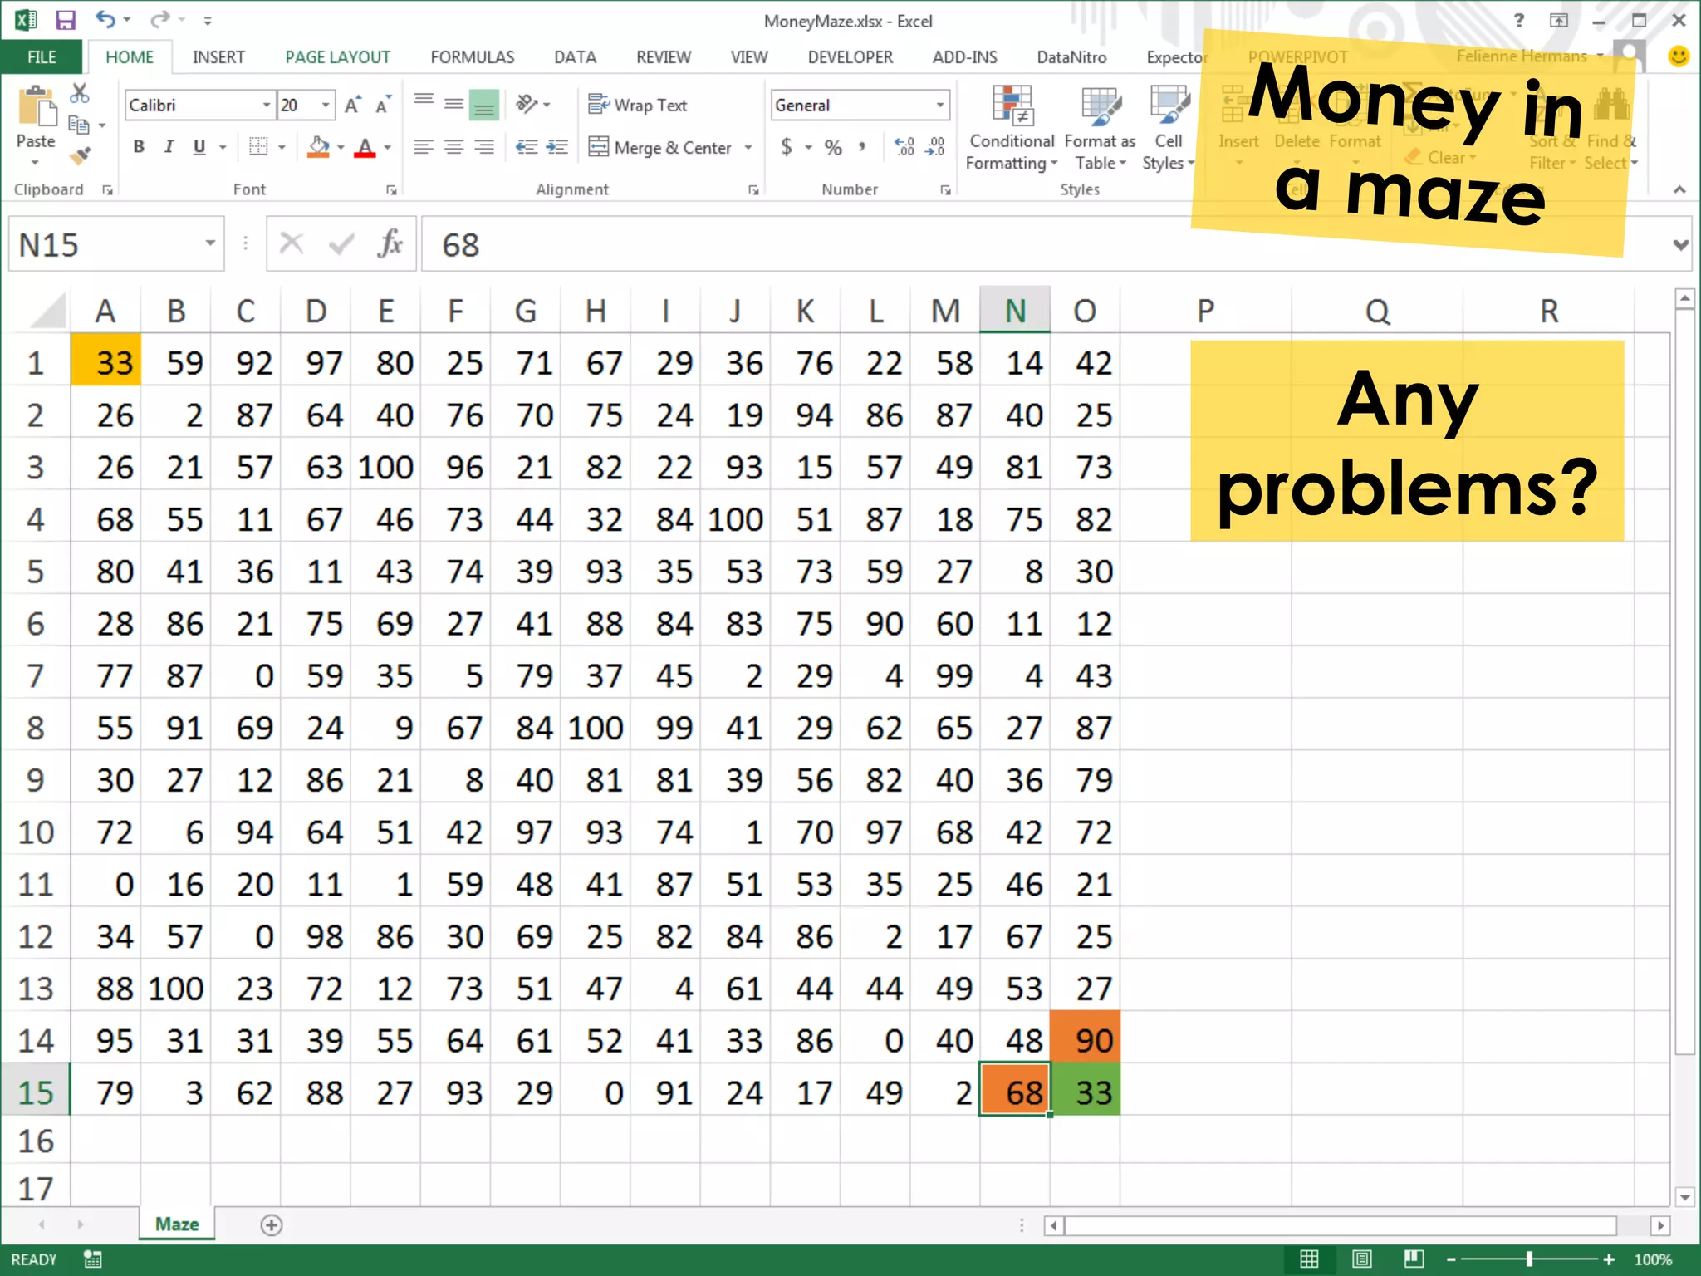Switch to Page Layout view in status bar
The image size is (1701, 1276).
[x=1361, y=1259]
